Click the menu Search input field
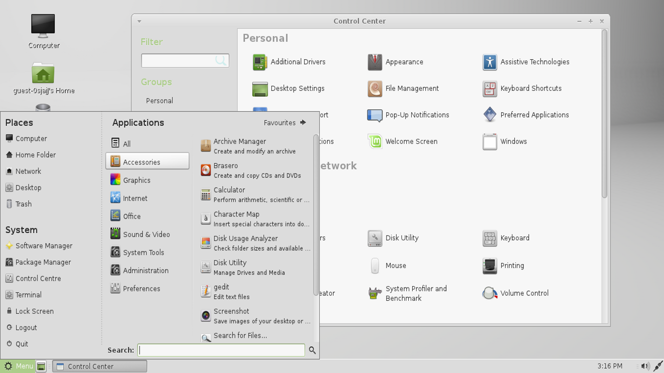 click(x=221, y=350)
